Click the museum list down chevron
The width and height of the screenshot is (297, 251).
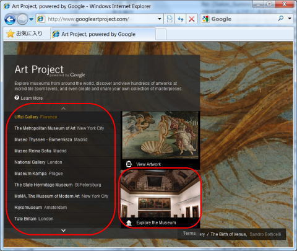tap(63, 231)
